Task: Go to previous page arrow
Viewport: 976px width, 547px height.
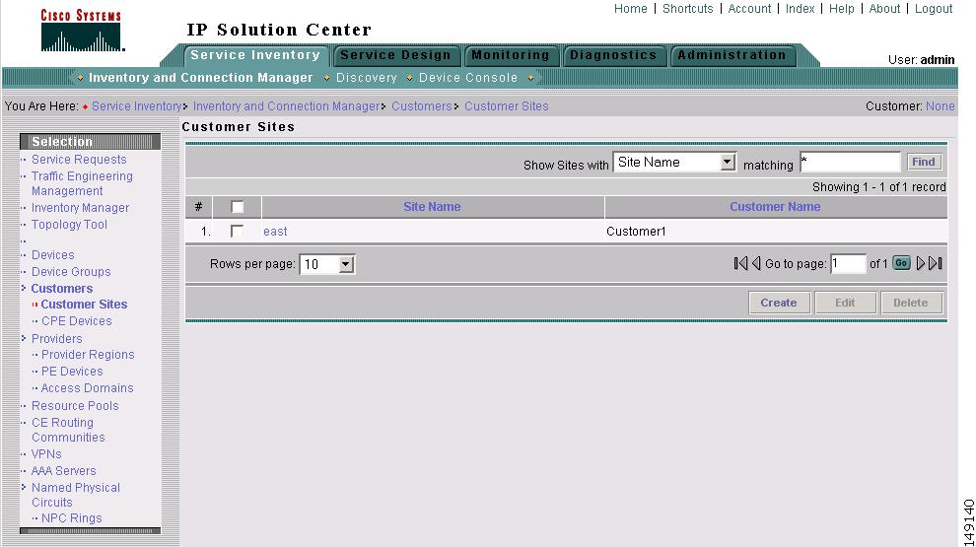Action: pyautogui.click(x=755, y=263)
